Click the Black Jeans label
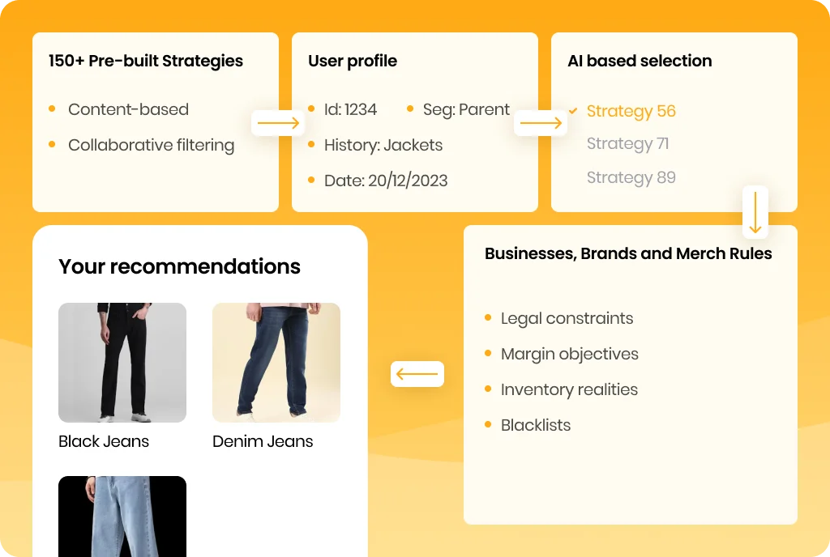 [x=104, y=441]
